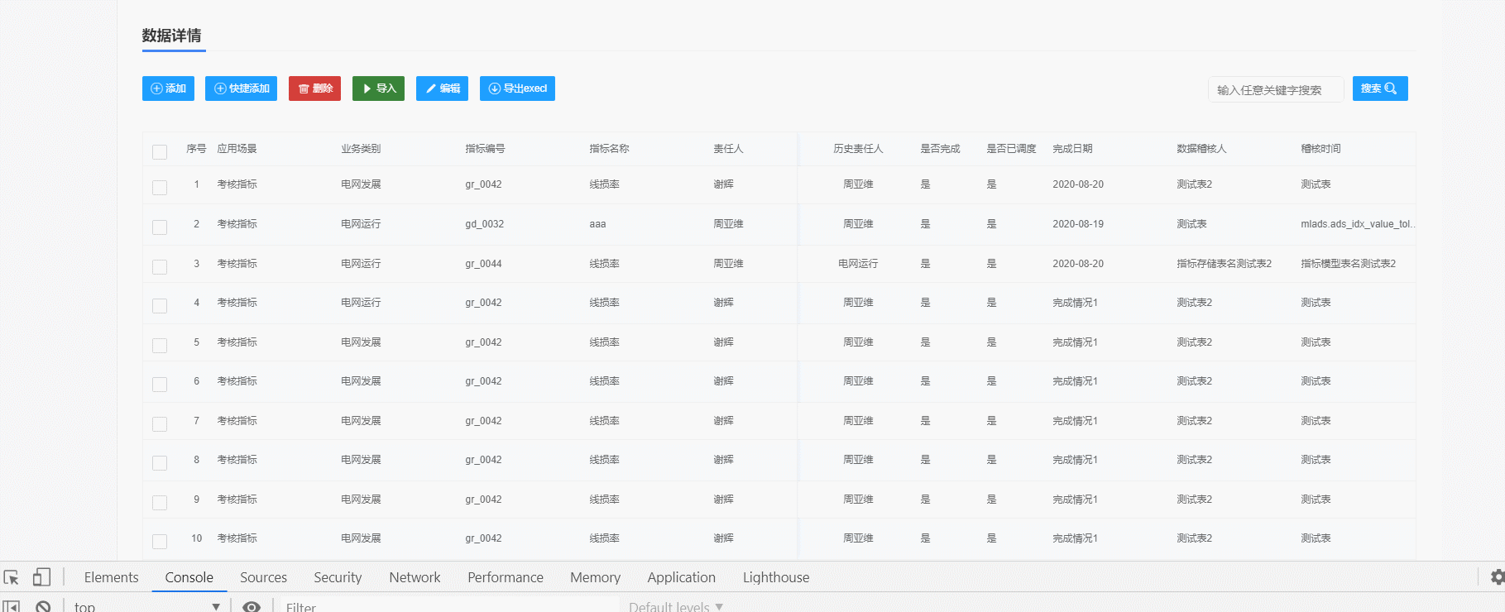Click the 业务类别 column header
The image size is (1505, 612).
[361, 149]
